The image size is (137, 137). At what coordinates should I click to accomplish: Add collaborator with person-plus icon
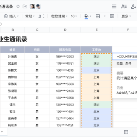click(134, 6)
